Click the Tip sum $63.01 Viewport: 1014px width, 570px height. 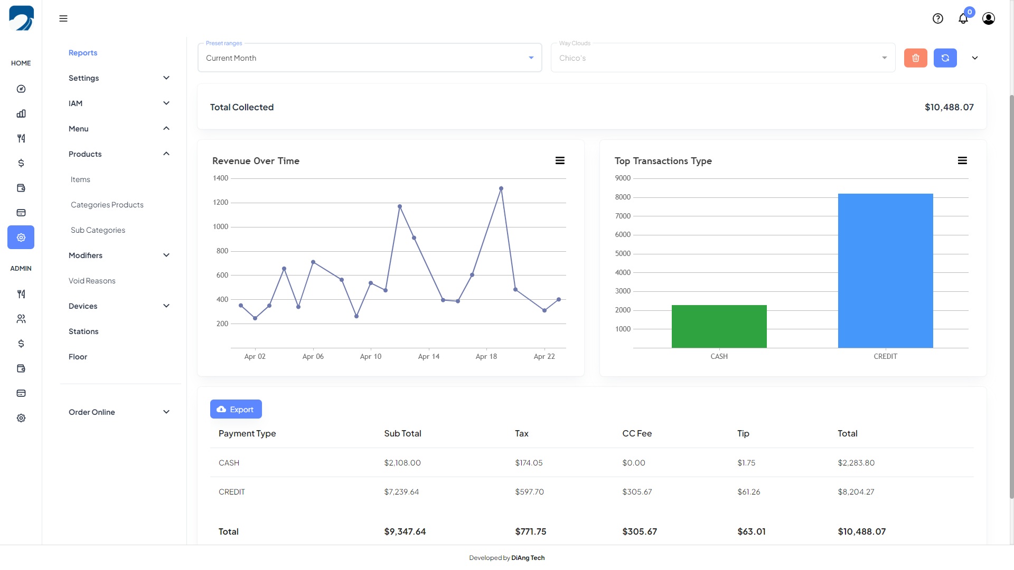(x=752, y=531)
